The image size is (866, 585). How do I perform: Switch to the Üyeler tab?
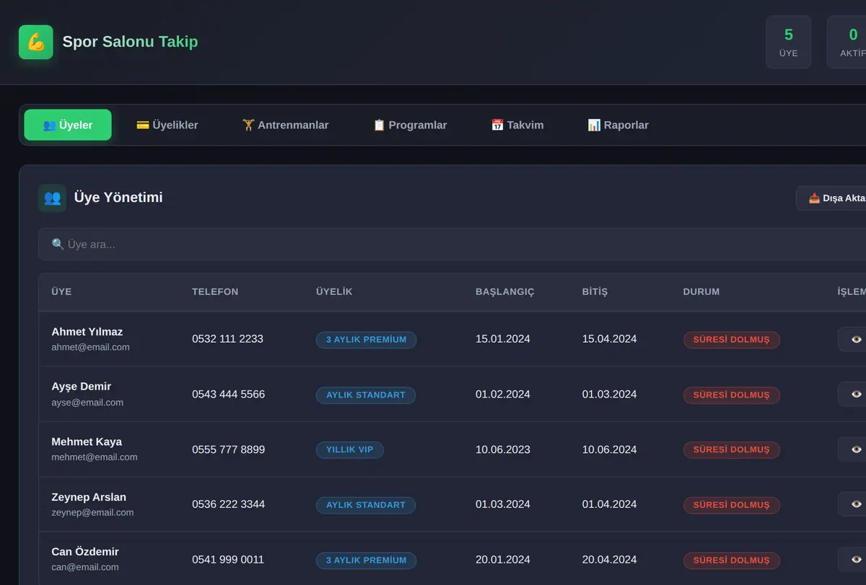pyautogui.click(x=68, y=125)
